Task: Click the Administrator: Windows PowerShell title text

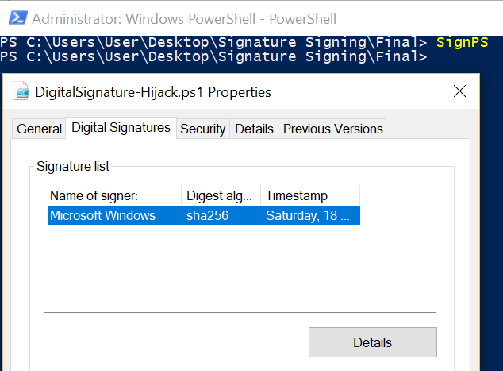Action: click(x=184, y=18)
